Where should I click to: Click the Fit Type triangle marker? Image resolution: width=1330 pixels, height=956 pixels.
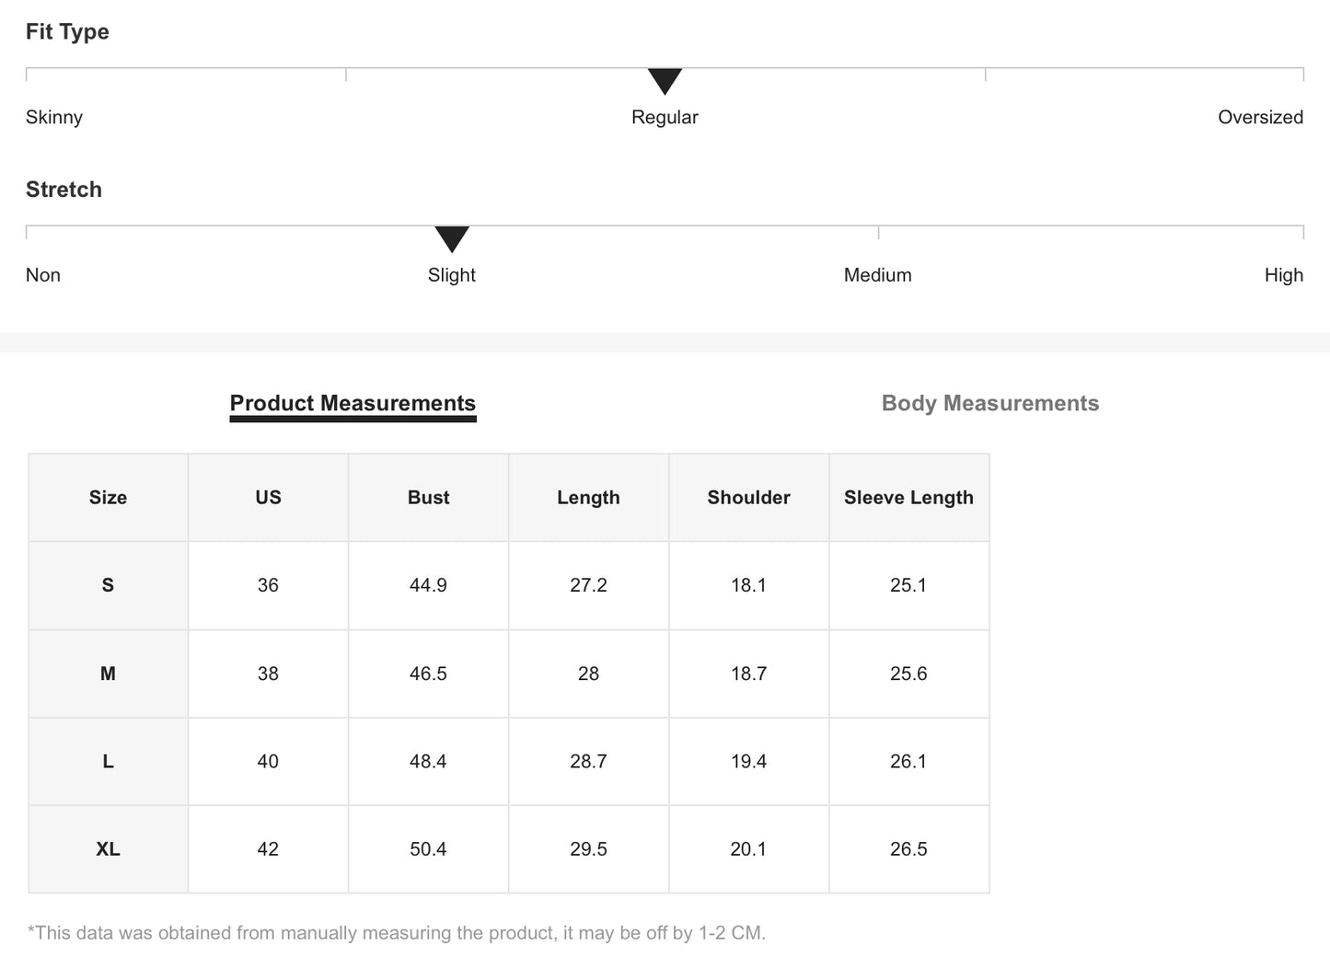[x=665, y=81]
